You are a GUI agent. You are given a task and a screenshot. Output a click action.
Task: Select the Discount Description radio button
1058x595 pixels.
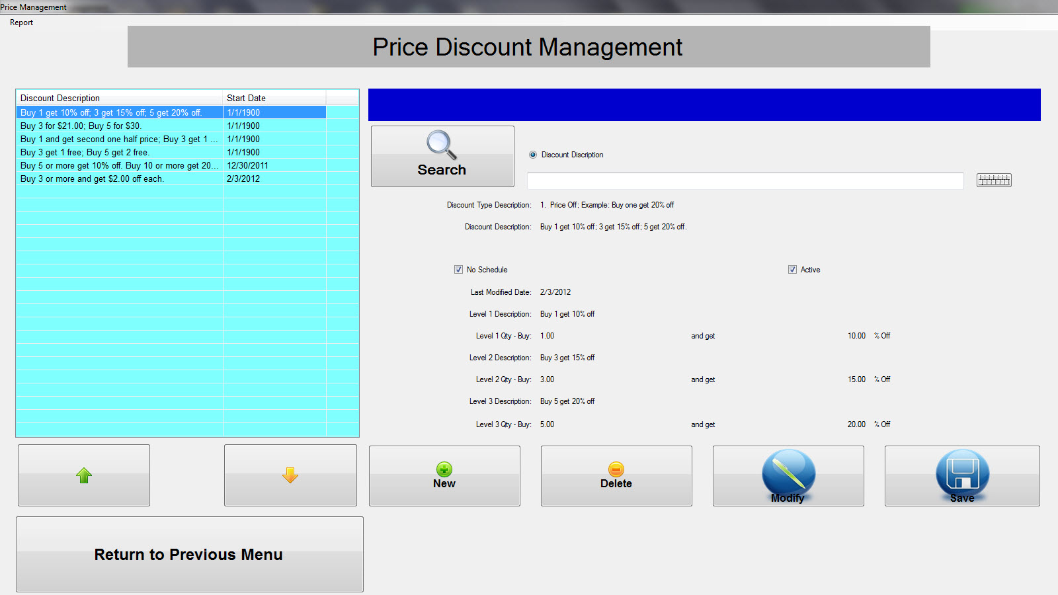point(533,155)
